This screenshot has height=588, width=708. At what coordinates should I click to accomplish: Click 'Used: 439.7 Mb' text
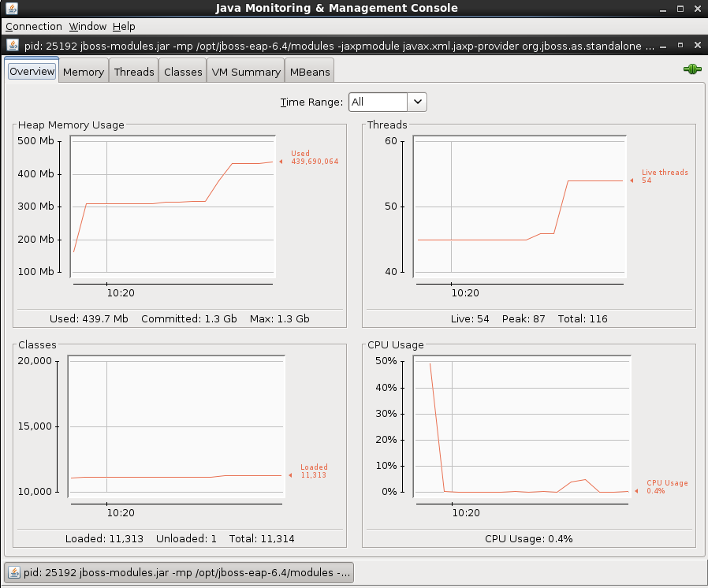coord(89,318)
